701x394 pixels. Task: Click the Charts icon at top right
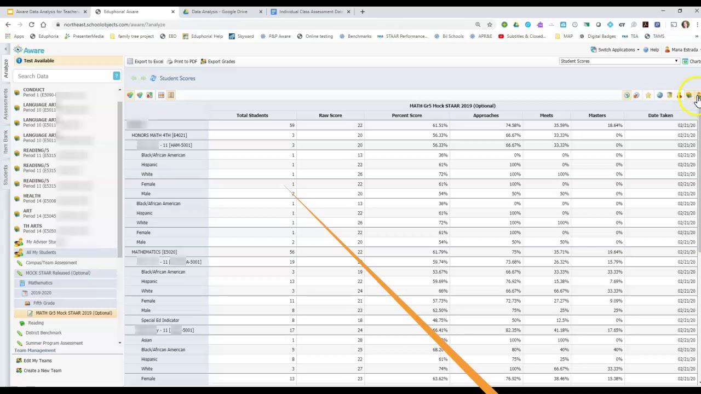click(685, 61)
